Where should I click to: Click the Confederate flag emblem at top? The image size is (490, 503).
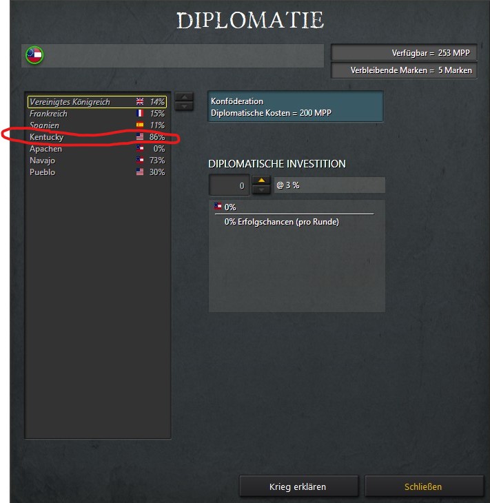tap(34, 55)
